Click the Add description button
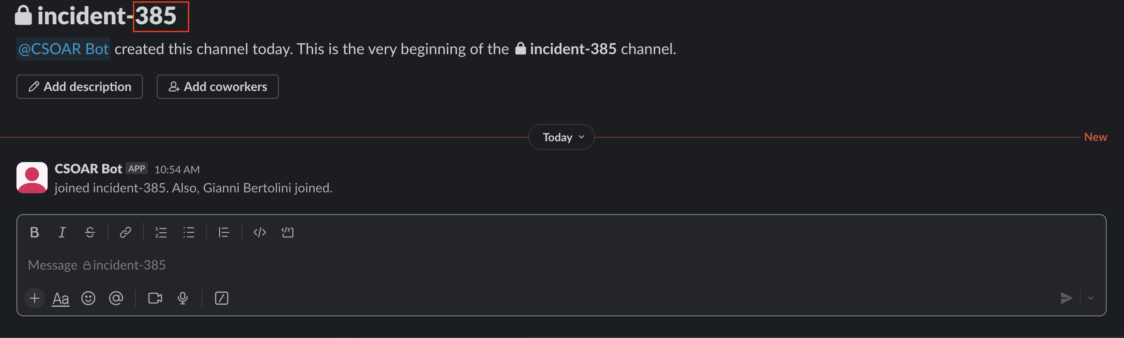The height and width of the screenshot is (338, 1124). click(x=79, y=87)
